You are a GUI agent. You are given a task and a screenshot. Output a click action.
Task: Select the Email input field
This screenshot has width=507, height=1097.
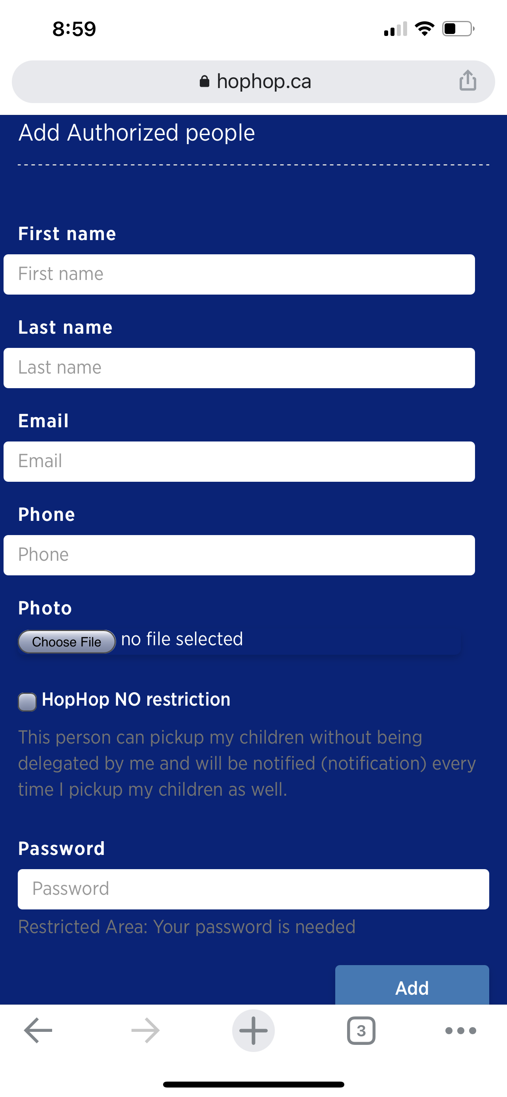239,462
